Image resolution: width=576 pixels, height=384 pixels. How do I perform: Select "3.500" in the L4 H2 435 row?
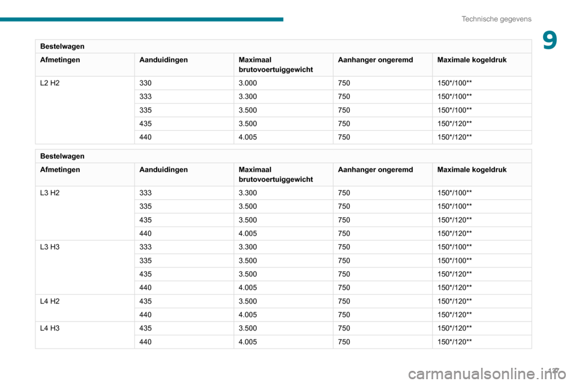[248, 301]
